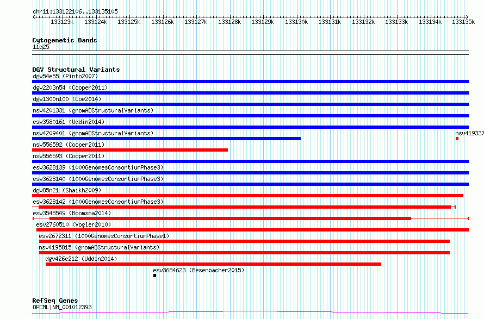
Task: Click the 133132k ruler tick label
Action: [363, 22]
